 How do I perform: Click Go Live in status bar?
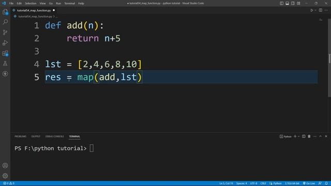(x=309, y=183)
